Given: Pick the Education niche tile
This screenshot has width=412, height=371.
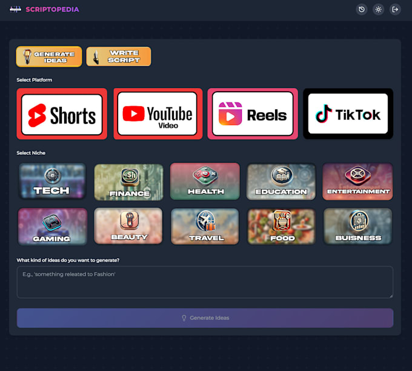Looking at the screenshot, I should click(281, 182).
